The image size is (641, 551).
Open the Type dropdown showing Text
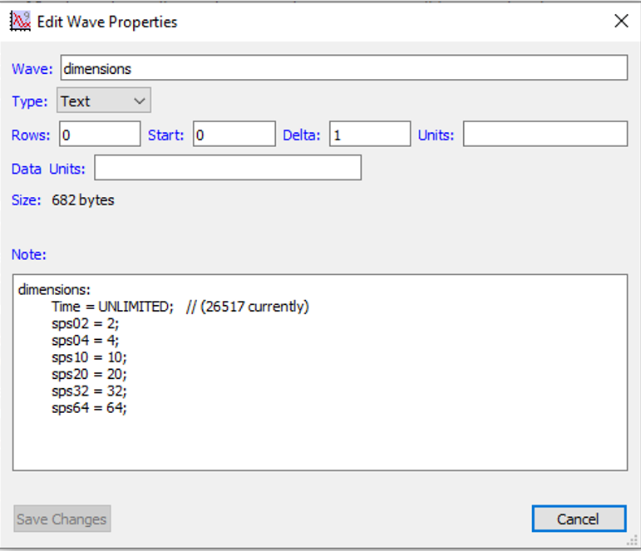click(104, 101)
